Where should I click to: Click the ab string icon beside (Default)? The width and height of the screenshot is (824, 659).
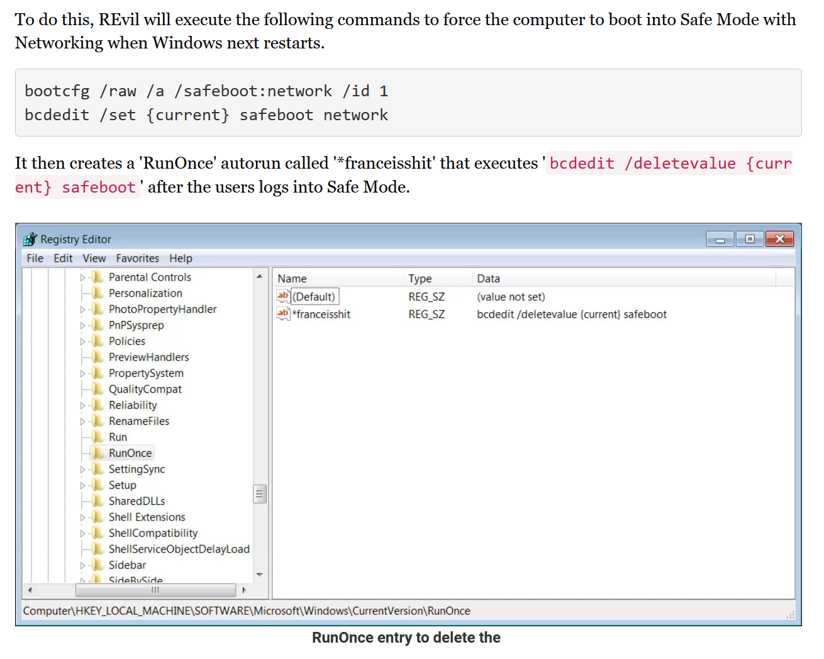pyautogui.click(x=282, y=296)
